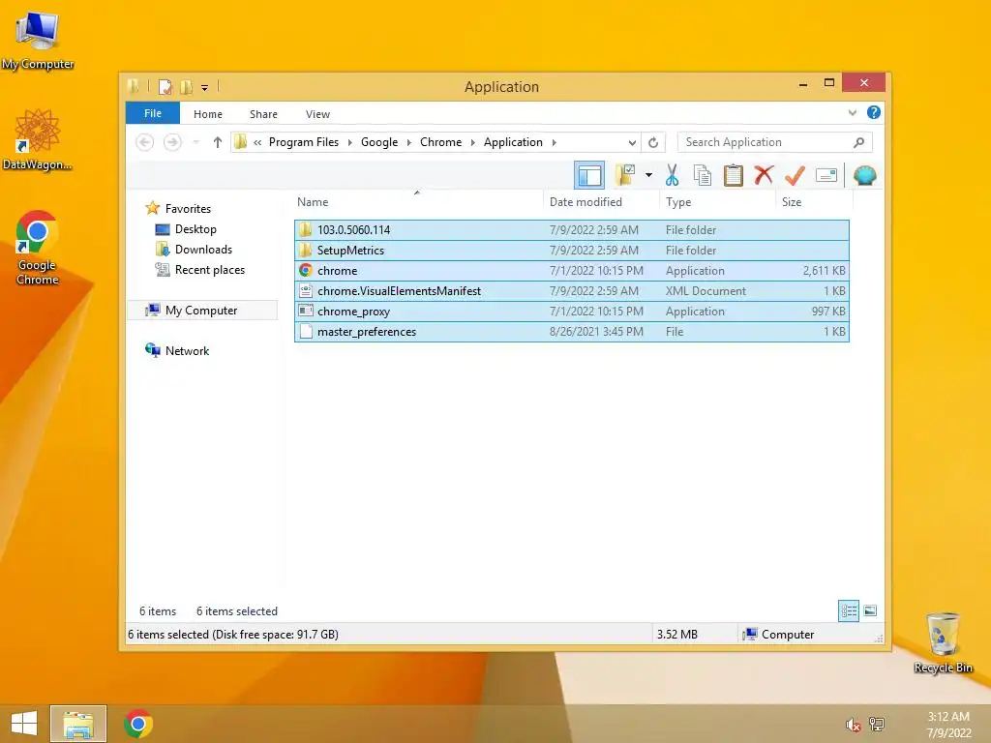Click the File Explorer taskbar icon

tap(78, 724)
